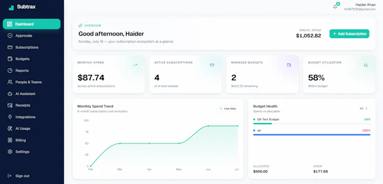Click the Dashboard grid icon in sidebar
This screenshot has width=383, height=184.
(x=10, y=24)
